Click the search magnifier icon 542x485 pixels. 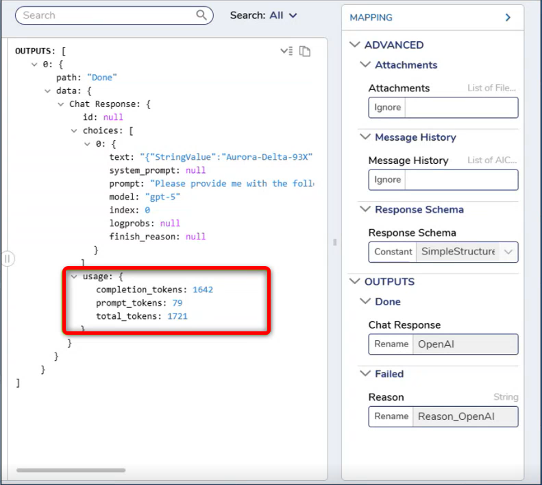tap(201, 15)
